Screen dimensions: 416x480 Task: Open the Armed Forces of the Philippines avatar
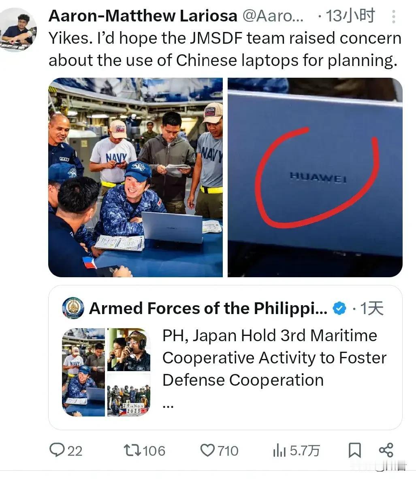point(73,308)
